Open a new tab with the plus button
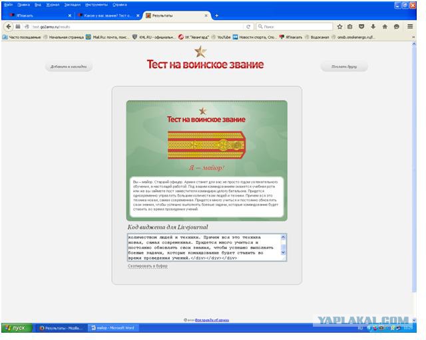Screen dimensions: 426x340 pos(216,16)
